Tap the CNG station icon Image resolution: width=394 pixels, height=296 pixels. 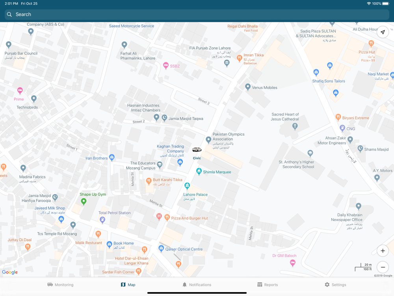tap(342, 128)
